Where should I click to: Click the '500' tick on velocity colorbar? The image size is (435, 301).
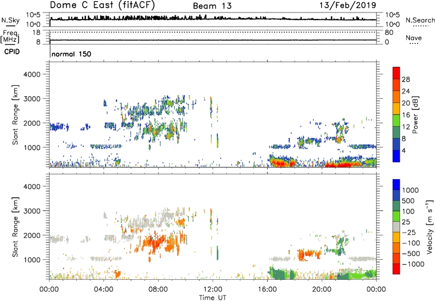408,200
